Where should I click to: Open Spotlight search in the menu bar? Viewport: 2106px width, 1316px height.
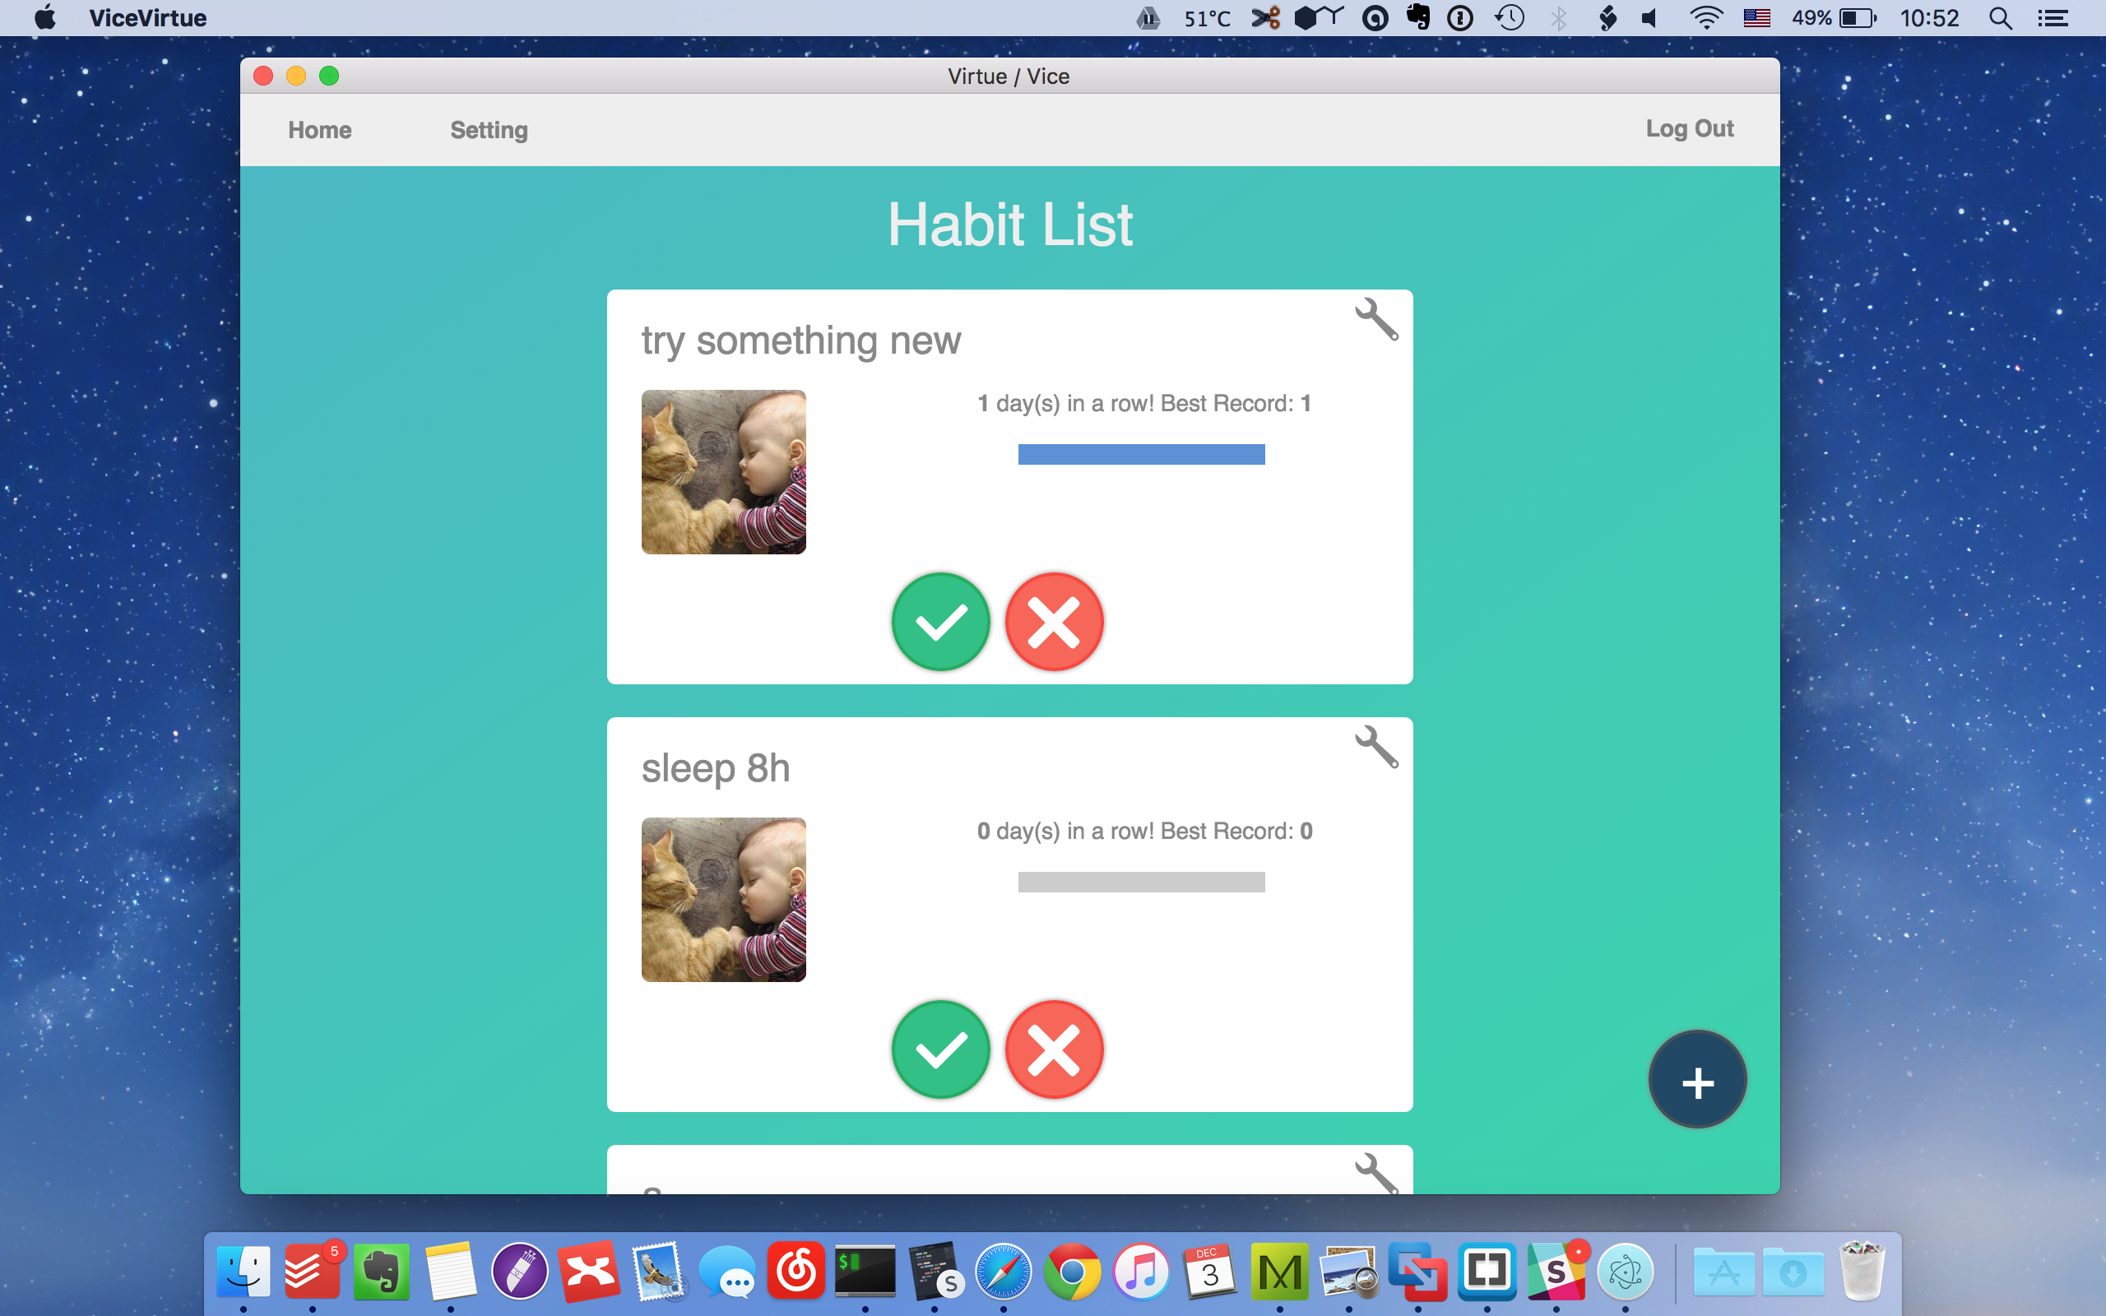pyautogui.click(x=2001, y=17)
